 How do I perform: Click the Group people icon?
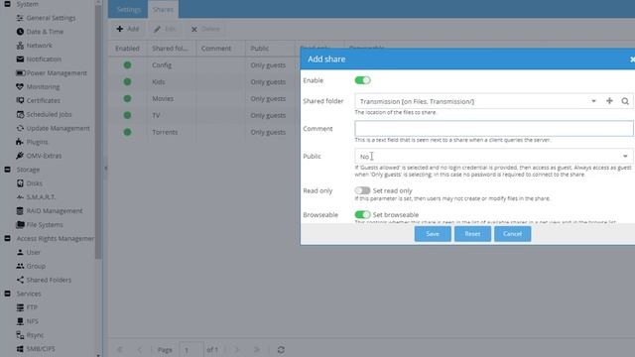20,266
